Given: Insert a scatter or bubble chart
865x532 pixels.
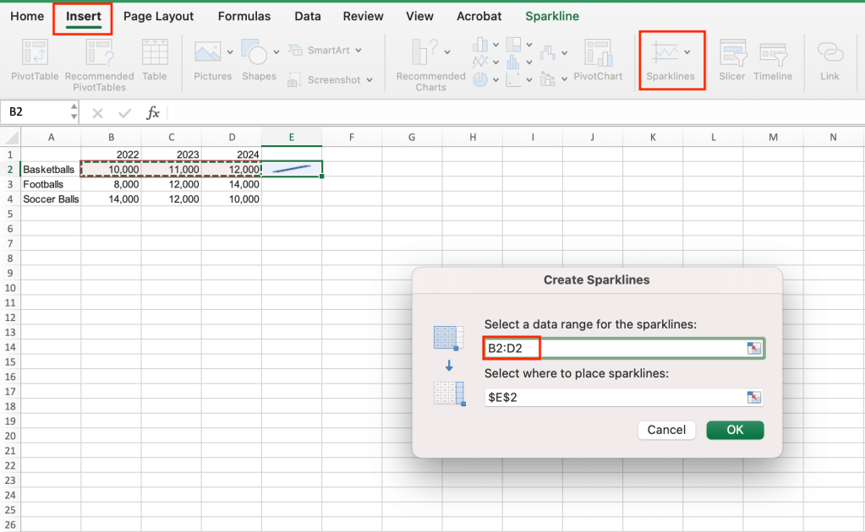Looking at the screenshot, I should [513, 80].
